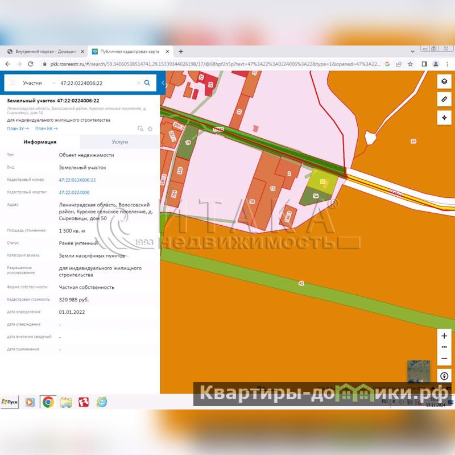Click the compass geolocation button
The image size is (455, 455).
(x=444, y=376)
